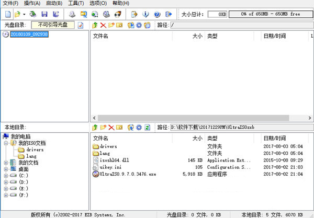The image size is (314, 218).
Task: Click the Save floppy disk icon
Action: 44,14
